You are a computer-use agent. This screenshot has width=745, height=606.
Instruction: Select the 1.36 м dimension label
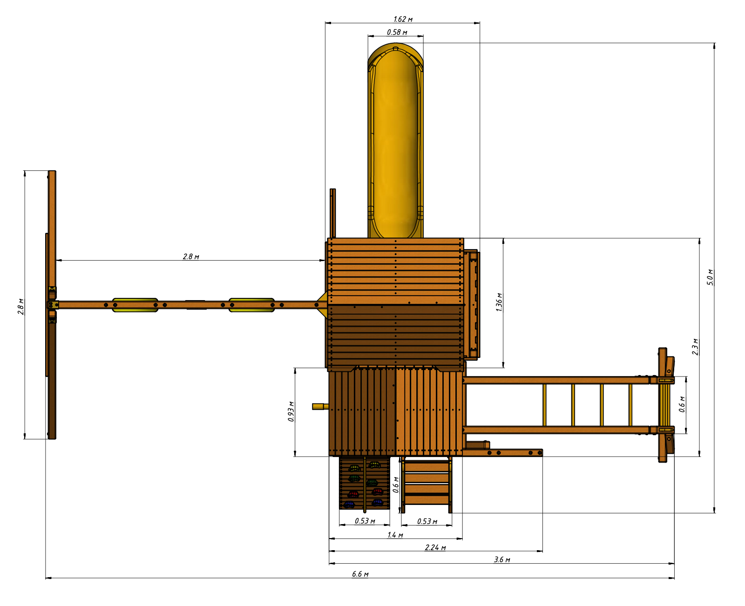pos(499,302)
